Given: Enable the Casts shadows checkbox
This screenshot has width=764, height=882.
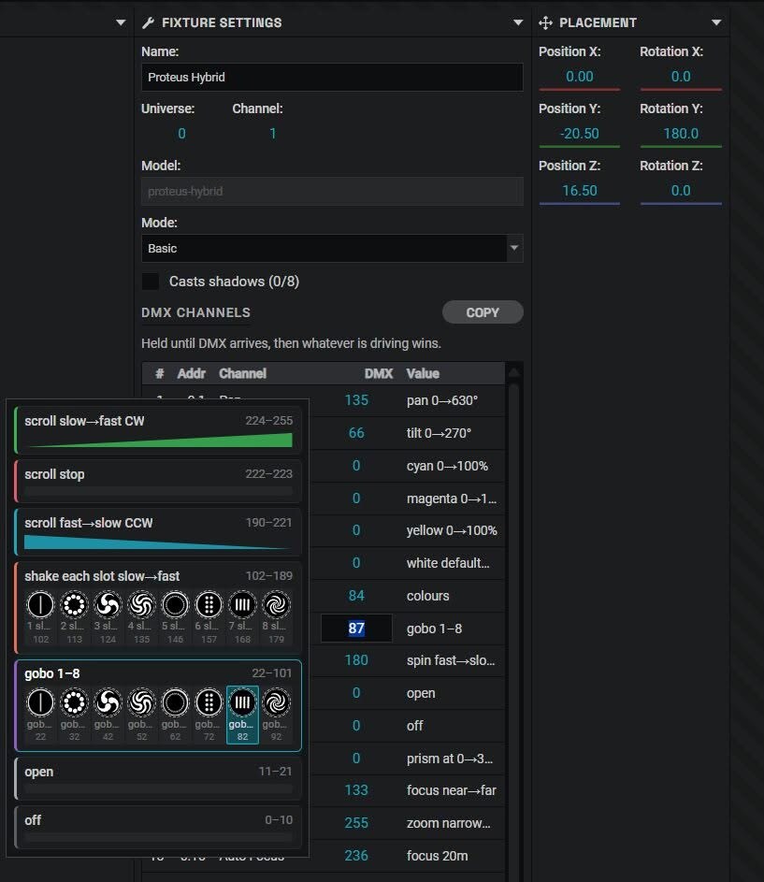Looking at the screenshot, I should pos(151,282).
